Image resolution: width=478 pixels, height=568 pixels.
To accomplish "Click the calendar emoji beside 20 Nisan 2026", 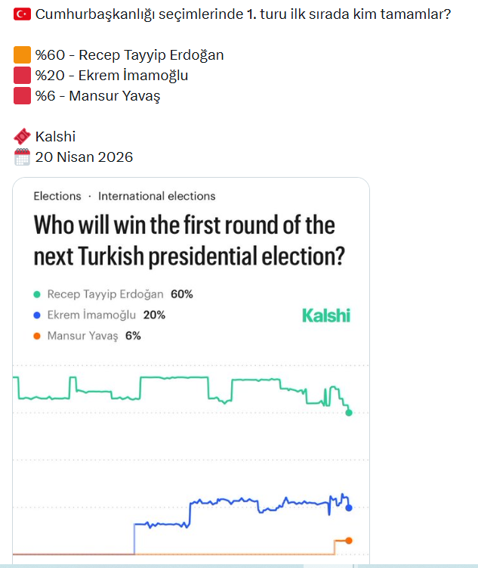I will click(x=23, y=157).
